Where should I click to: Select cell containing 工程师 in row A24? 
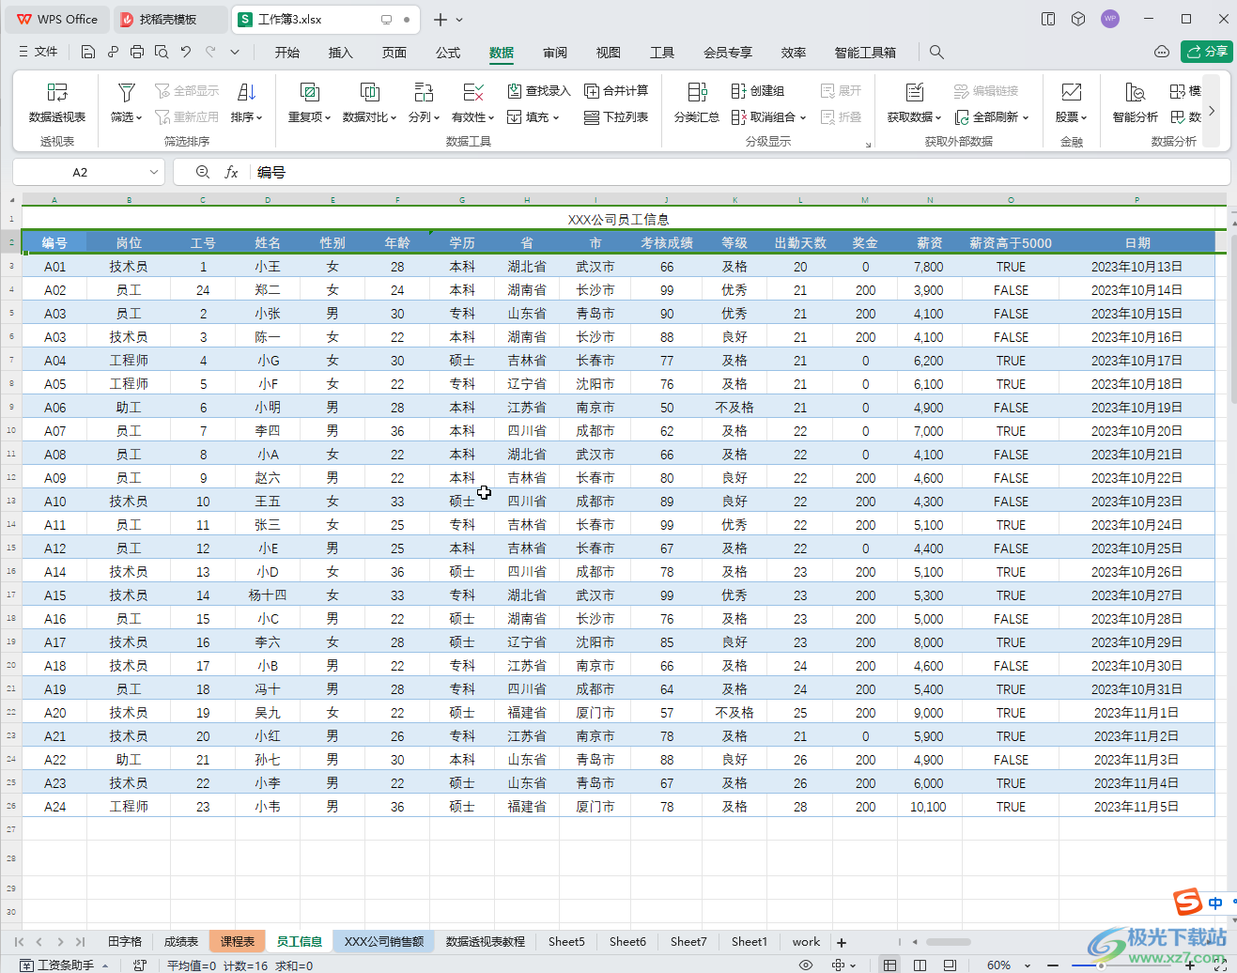click(x=129, y=806)
